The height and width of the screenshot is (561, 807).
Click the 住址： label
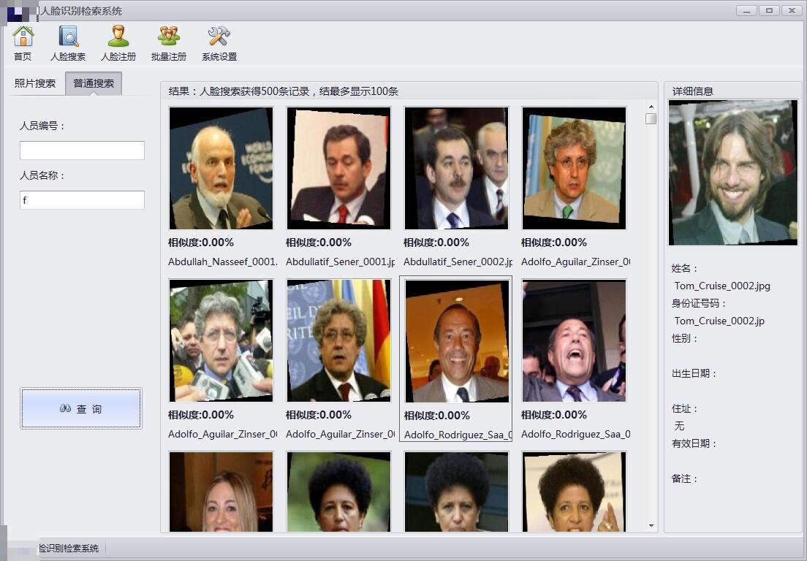(x=685, y=409)
